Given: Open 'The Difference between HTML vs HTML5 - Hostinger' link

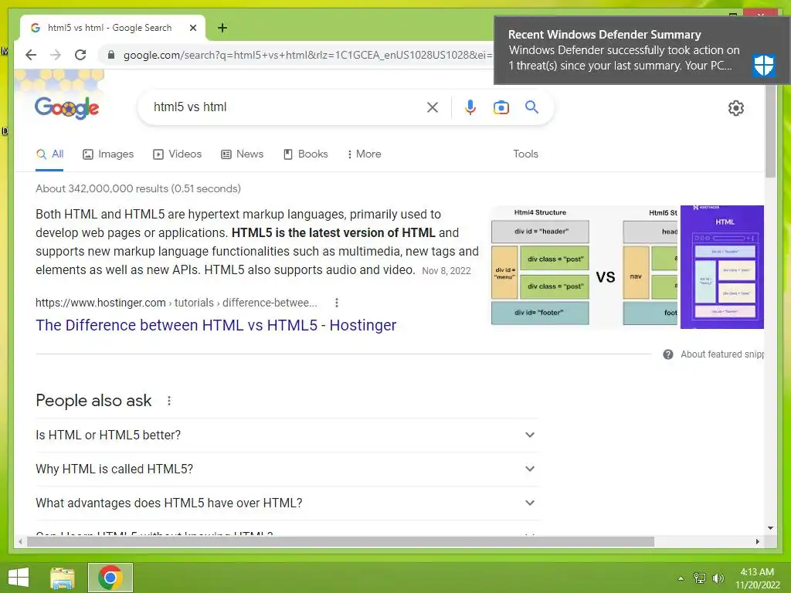Looking at the screenshot, I should point(216,325).
